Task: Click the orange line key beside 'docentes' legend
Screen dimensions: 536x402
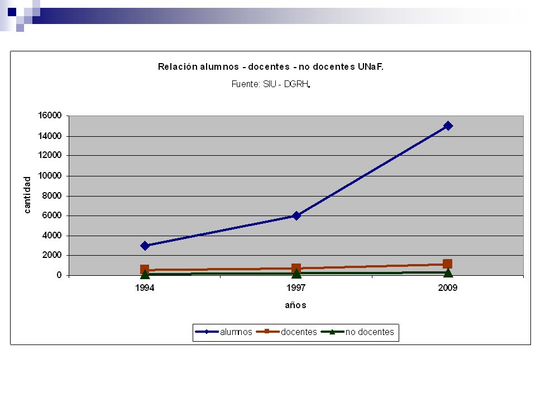Action: (x=267, y=331)
